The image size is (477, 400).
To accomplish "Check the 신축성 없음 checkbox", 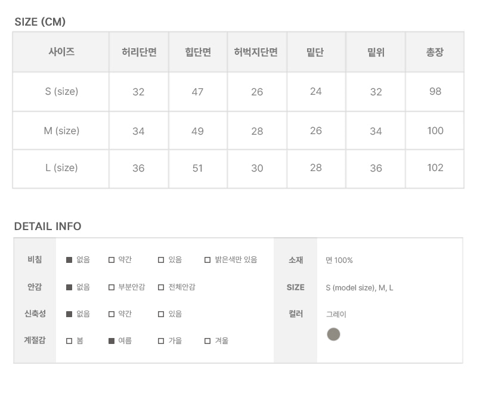I will tap(69, 314).
